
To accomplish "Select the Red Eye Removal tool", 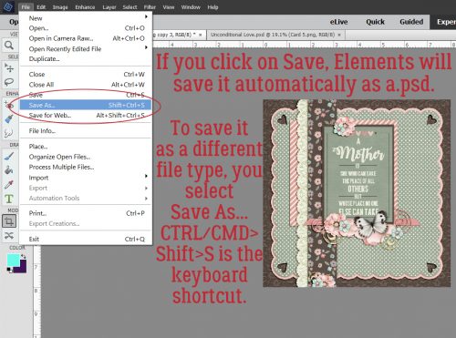I will (x=9, y=105).
